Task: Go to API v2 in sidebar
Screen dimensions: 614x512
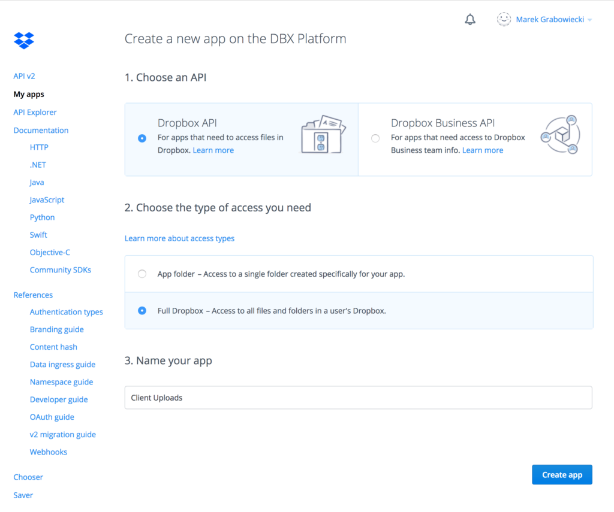Action: pos(24,76)
